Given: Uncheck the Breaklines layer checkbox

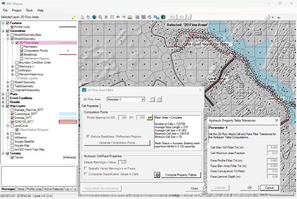Looking at the screenshot, I should pyautogui.click(x=22, y=54).
